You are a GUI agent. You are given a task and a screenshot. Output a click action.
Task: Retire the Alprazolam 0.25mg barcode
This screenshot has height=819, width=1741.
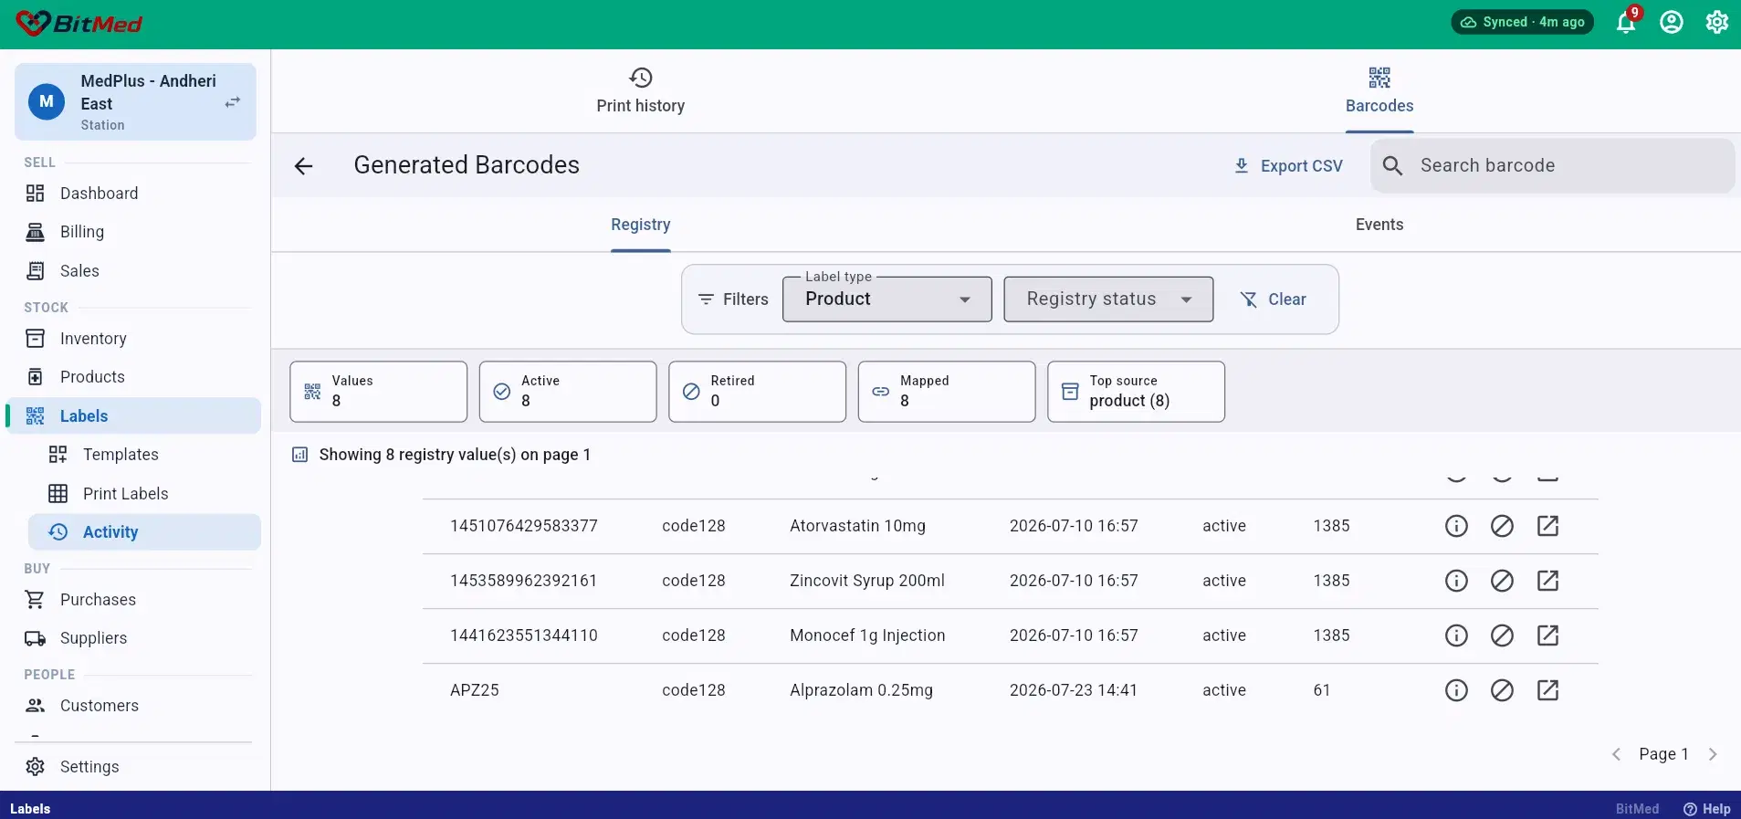tap(1502, 690)
